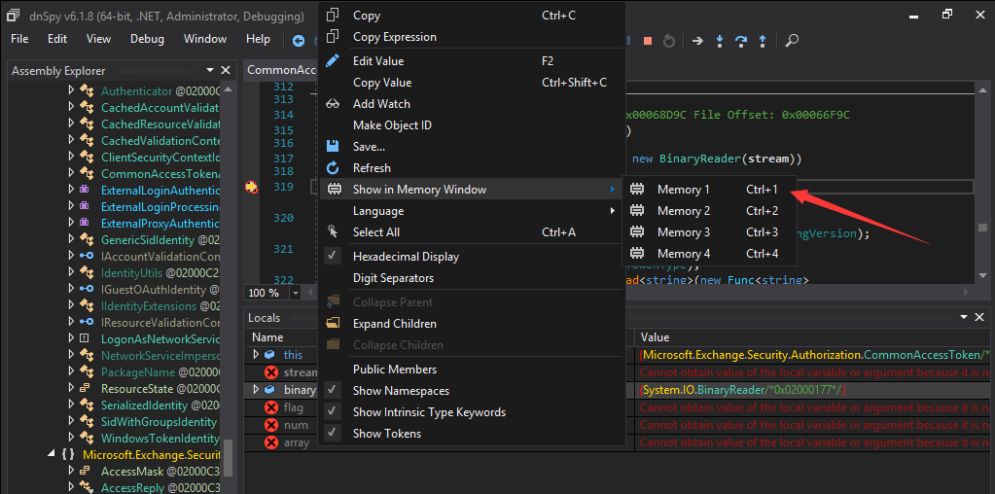This screenshot has height=494, width=995.
Task: Toggle Show Intrinsic Type Keywords option
Action: pos(472,412)
